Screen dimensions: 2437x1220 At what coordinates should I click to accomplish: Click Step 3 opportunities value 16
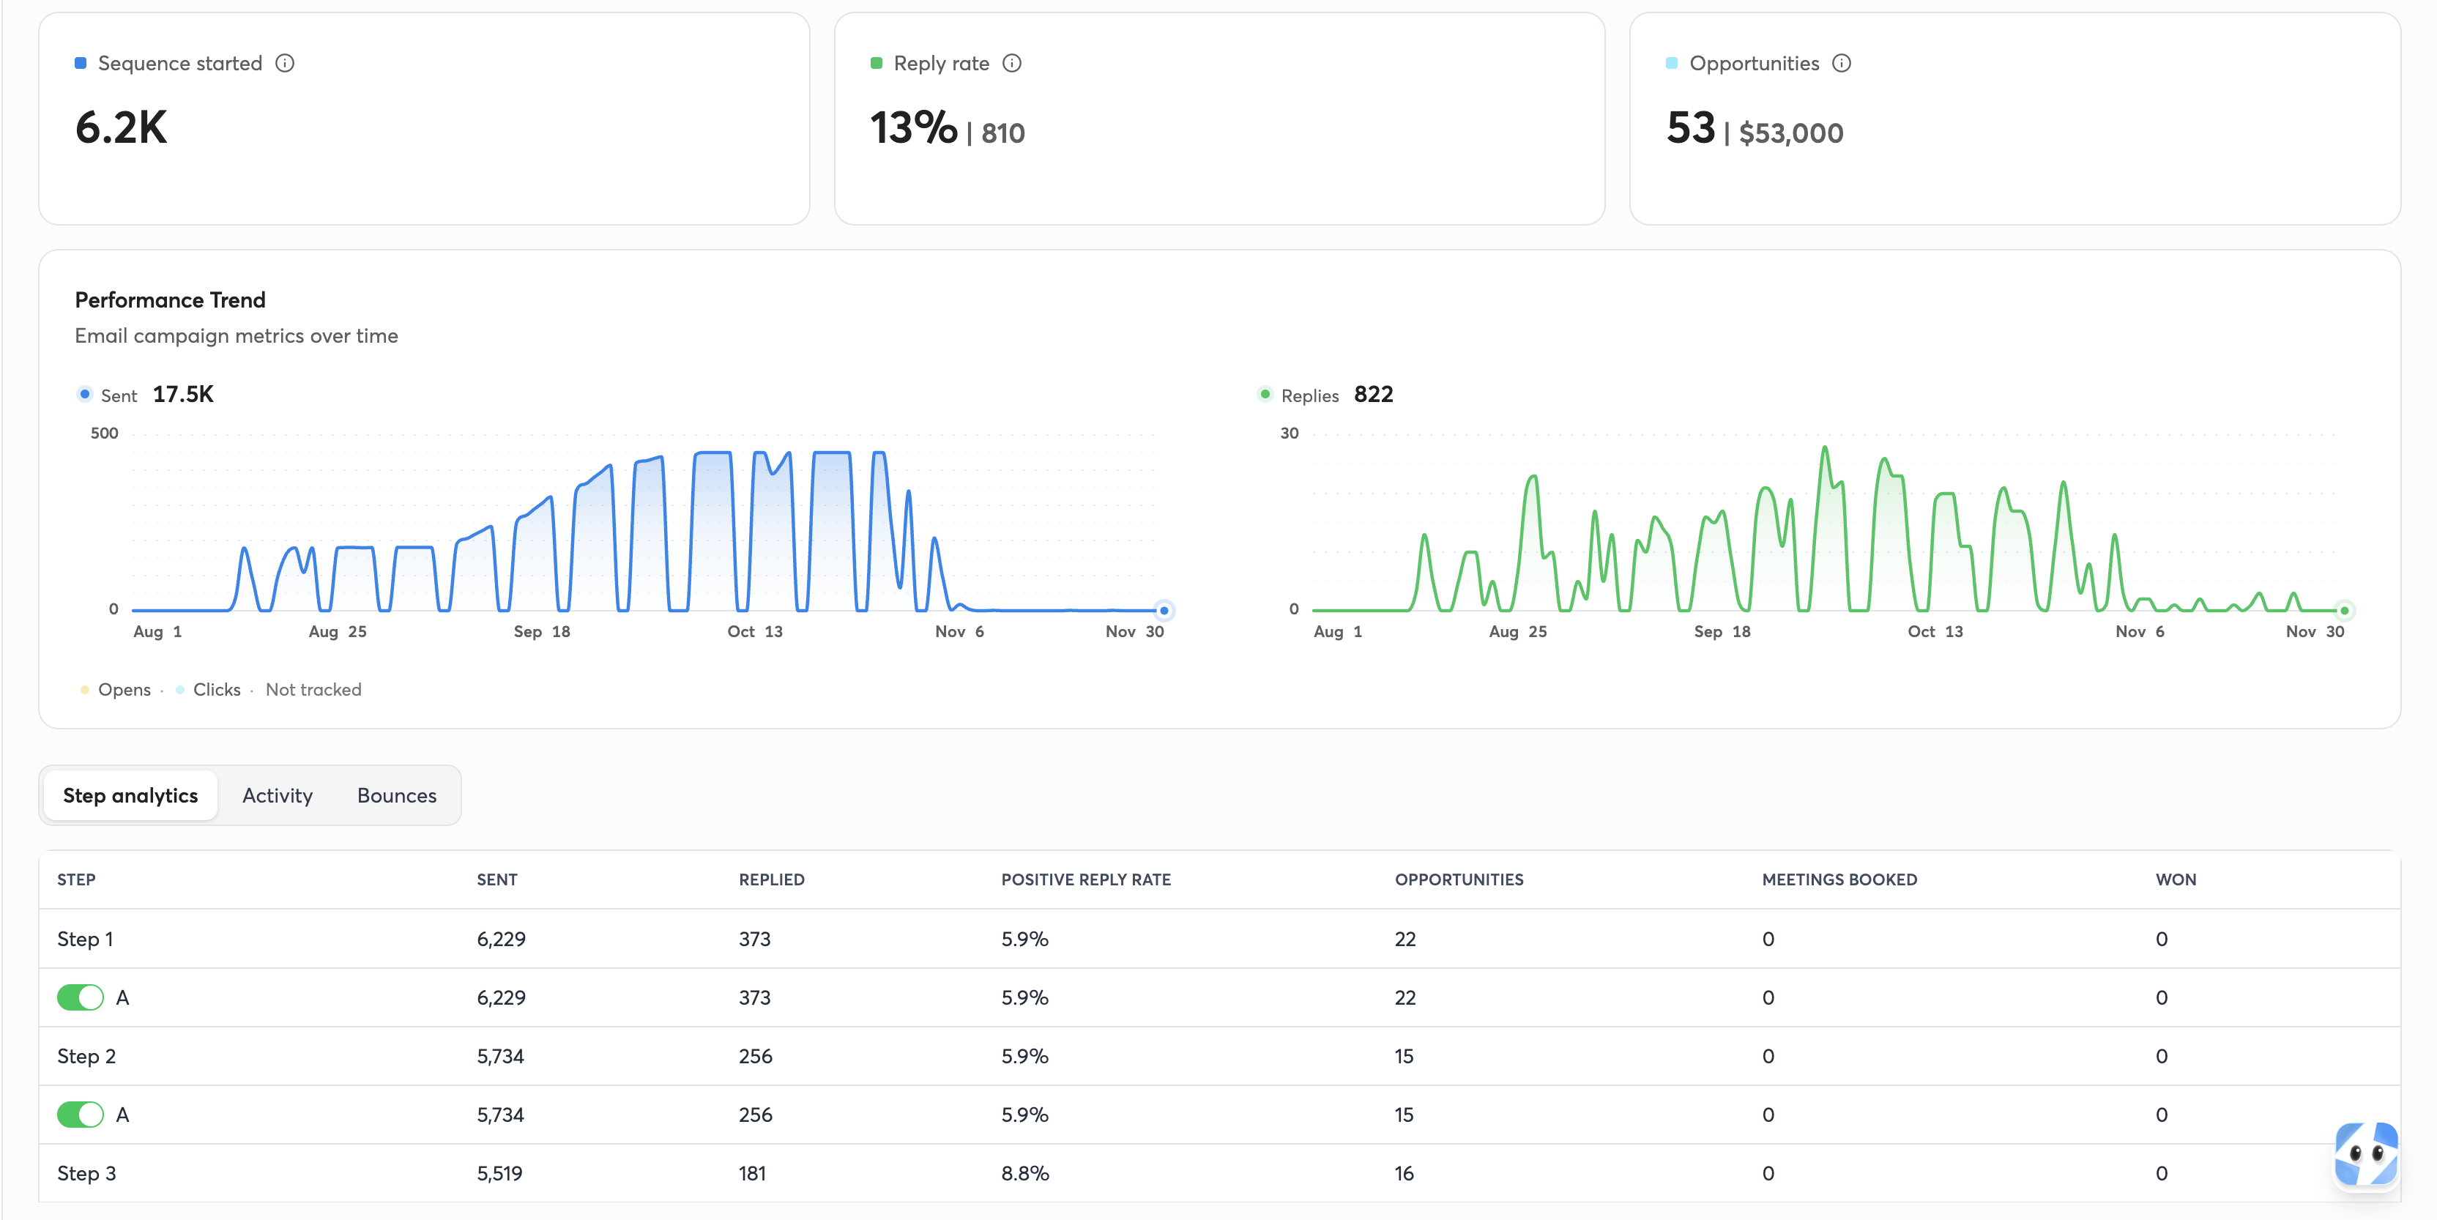(1404, 1174)
